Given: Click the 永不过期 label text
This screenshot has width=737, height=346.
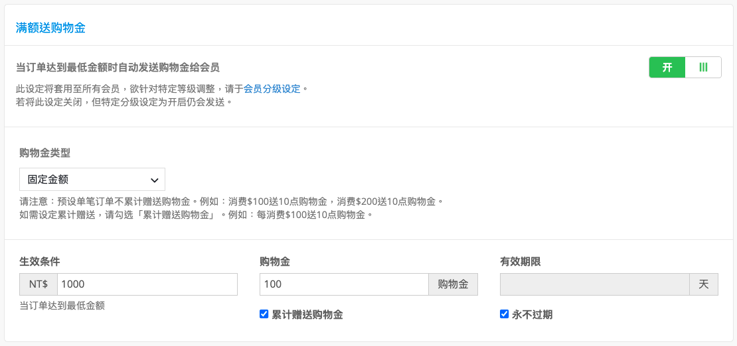Looking at the screenshot, I should point(532,315).
